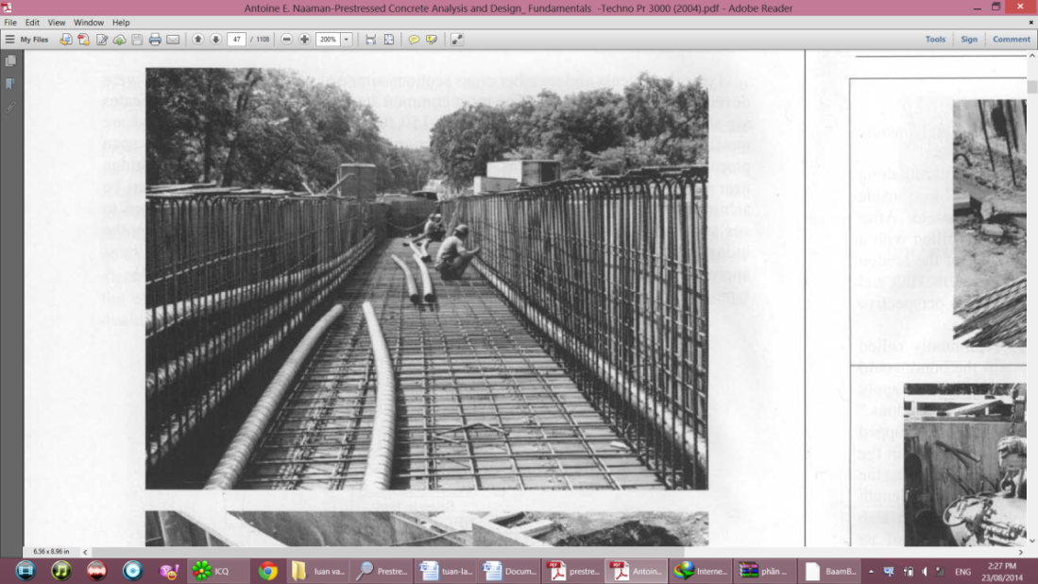Open the Window menu
Image resolution: width=1038 pixels, height=584 pixels.
(x=89, y=23)
